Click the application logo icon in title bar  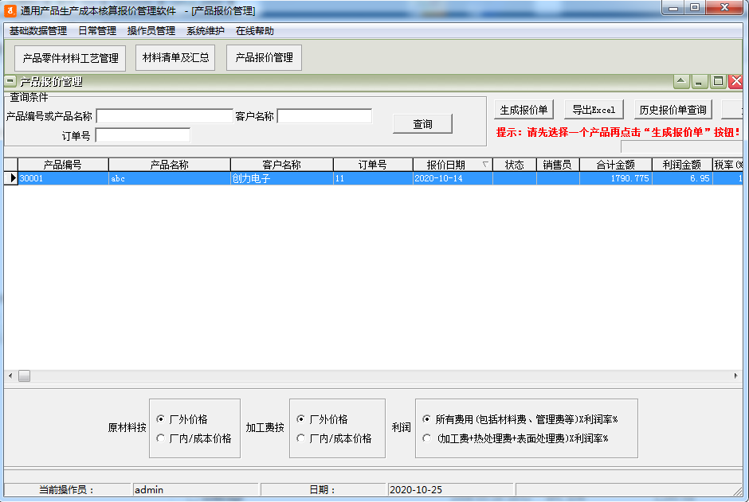(x=10, y=10)
